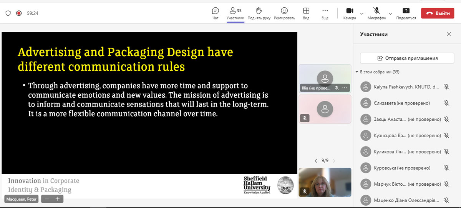Click the woman's webcam video tile
Screen dimensions: 461x208
325,182
